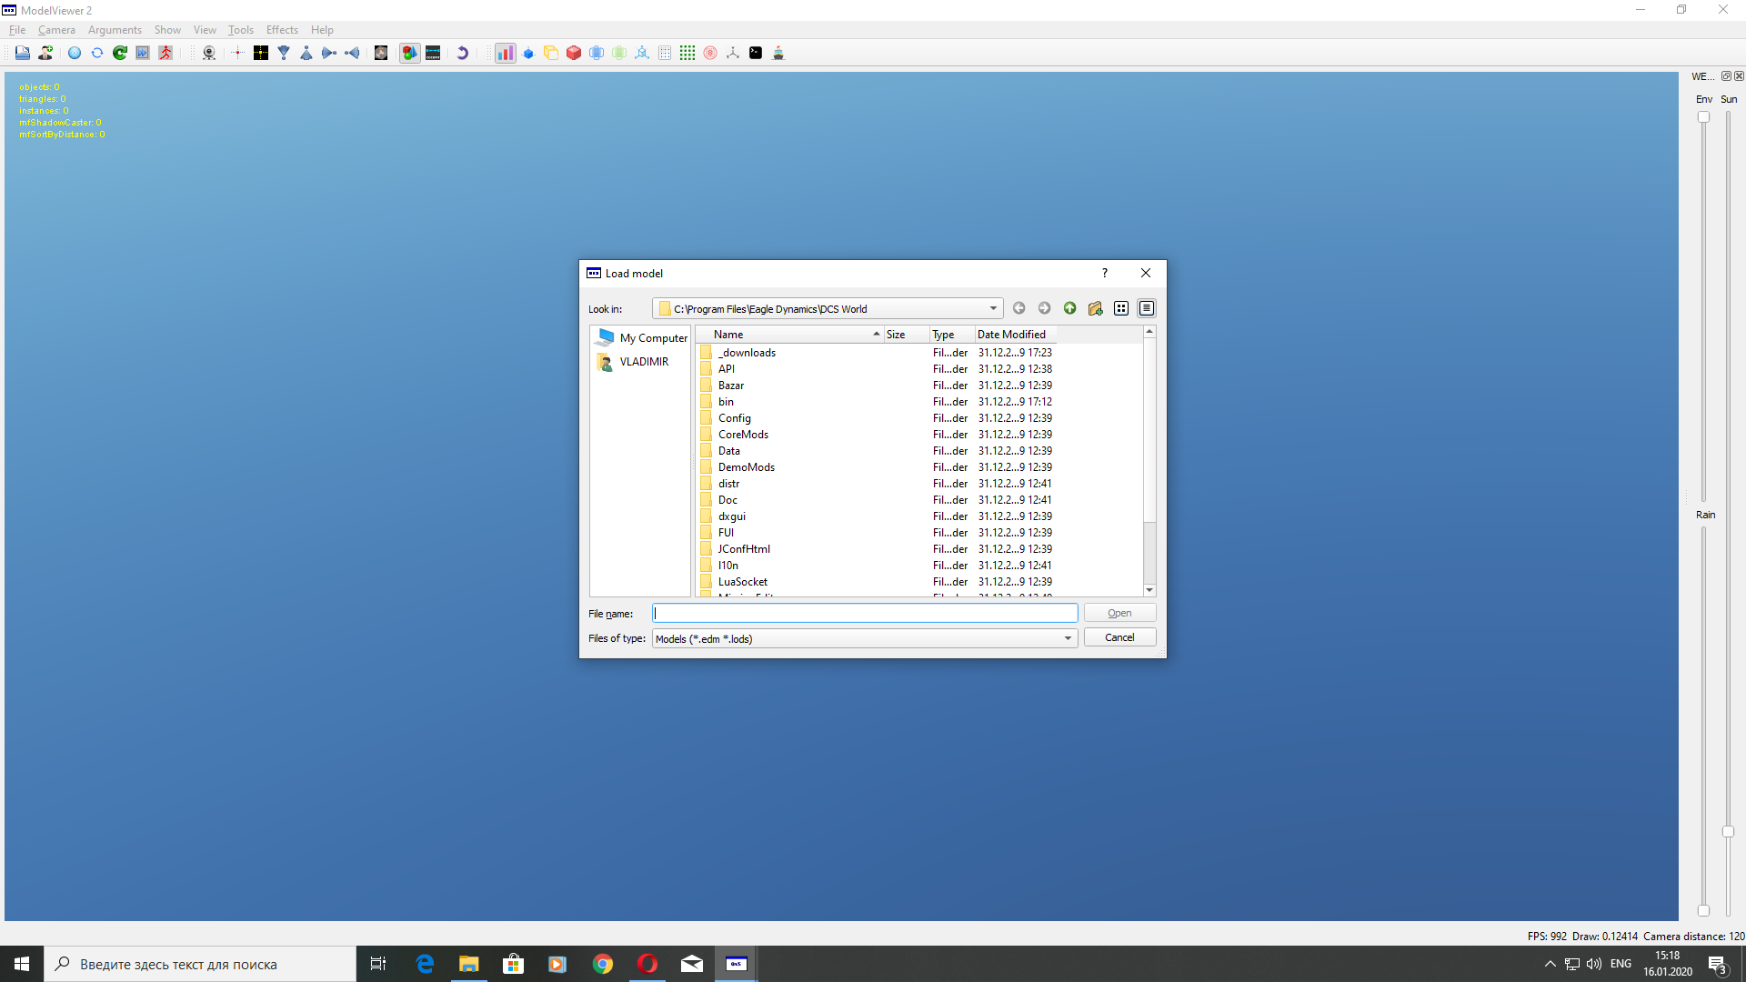The image size is (1746, 982).
Task: Expand the Look in path dropdown
Action: [x=993, y=308]
